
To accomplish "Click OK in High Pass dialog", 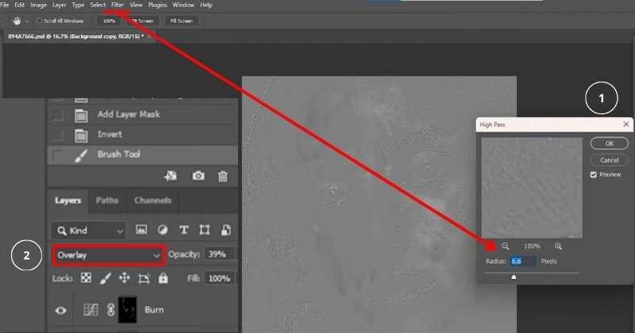I will pyautogui.click(x=610, y=144).
